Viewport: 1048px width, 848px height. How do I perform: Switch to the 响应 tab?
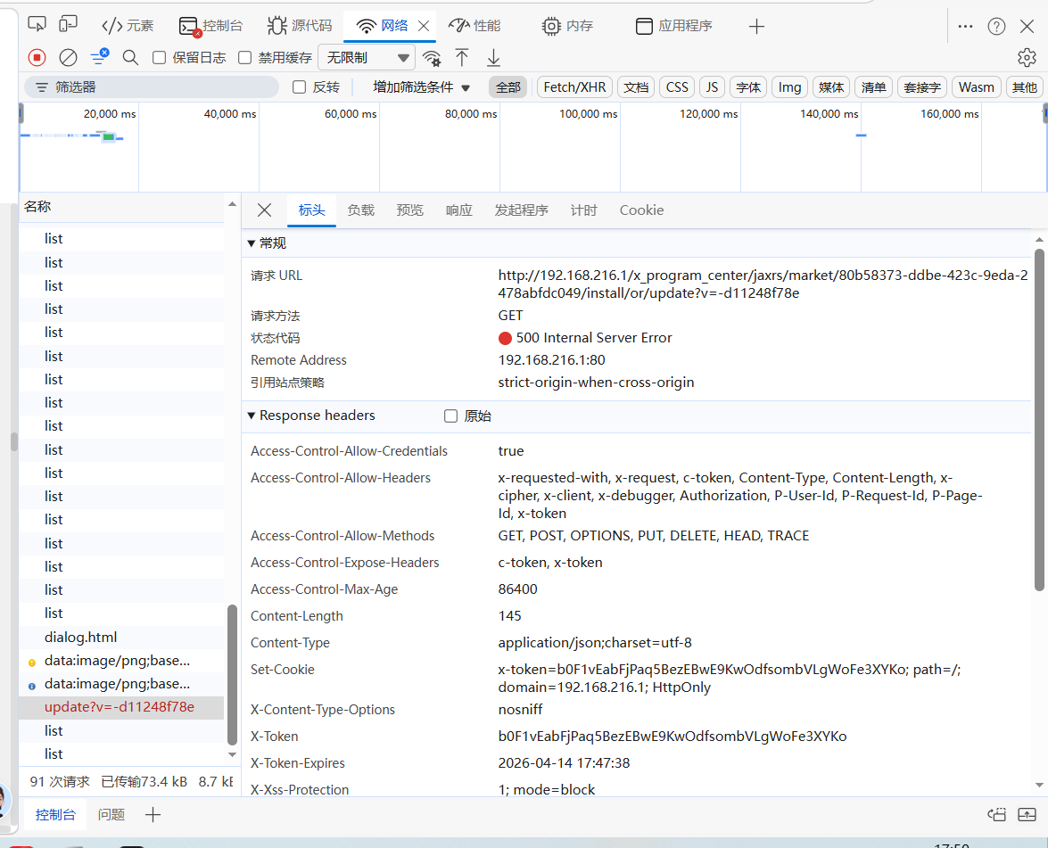(458, 210)
